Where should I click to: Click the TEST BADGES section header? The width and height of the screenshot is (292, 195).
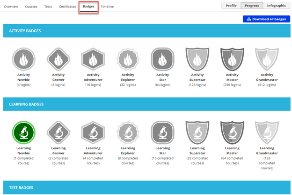coord(147,188)
